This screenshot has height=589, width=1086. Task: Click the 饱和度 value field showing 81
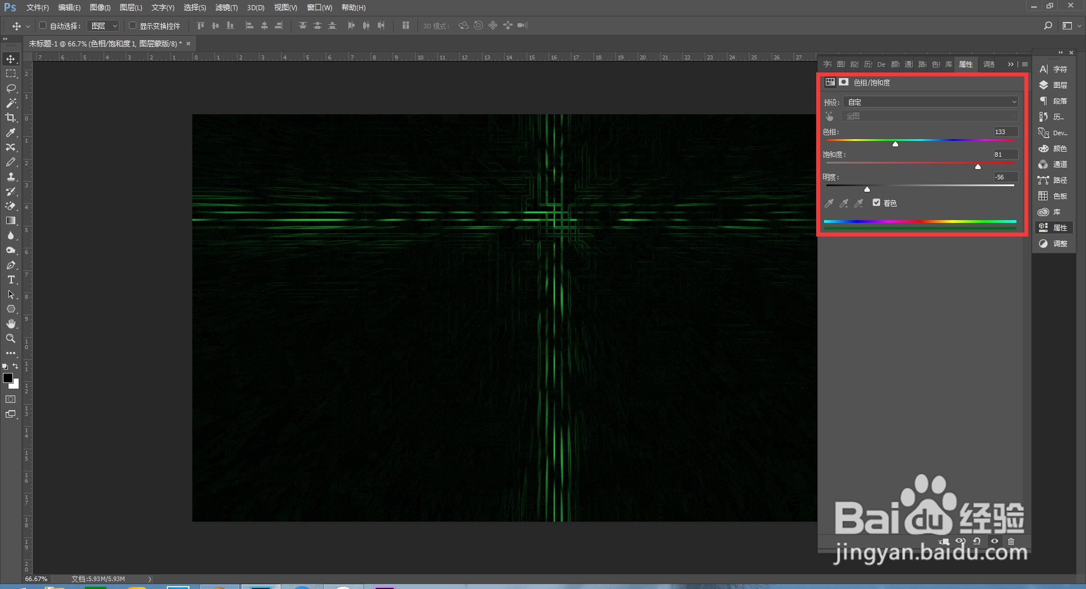[x=1006, y=154]
